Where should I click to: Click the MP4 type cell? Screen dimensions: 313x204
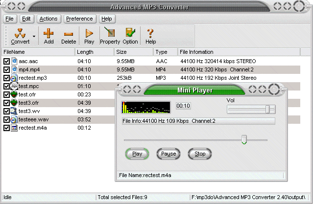point(161,69)
